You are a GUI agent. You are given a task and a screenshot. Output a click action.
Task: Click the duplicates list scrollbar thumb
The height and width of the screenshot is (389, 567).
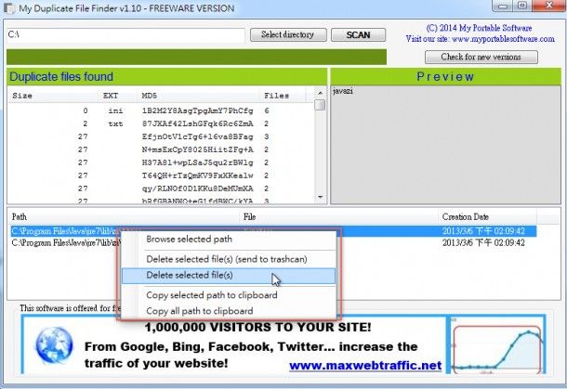click(x=320, y=105)
